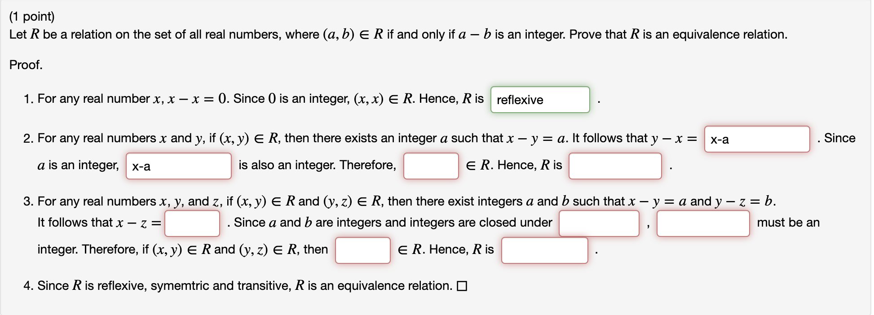Click the empty box before "∈ R" in step 2
The image size is (874, 315).
pos(430,166)
